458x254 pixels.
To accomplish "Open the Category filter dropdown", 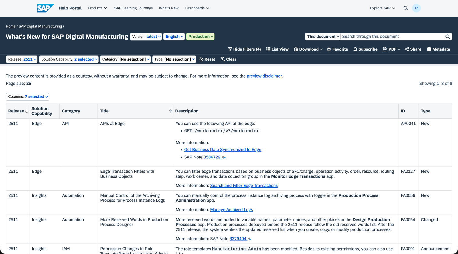I will click(x=125, y=59).
